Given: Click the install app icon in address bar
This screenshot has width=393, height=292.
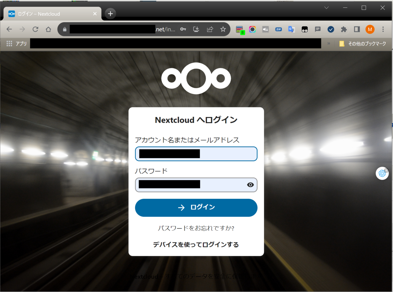Looking at the screenshot, I should 196,29.
